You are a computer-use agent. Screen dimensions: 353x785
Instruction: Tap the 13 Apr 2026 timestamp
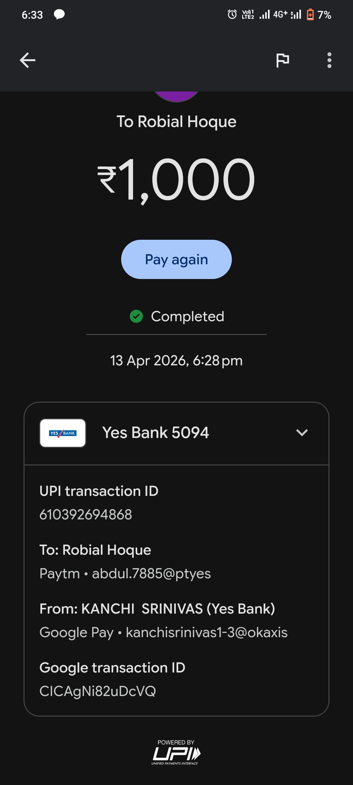coord(176,361)
